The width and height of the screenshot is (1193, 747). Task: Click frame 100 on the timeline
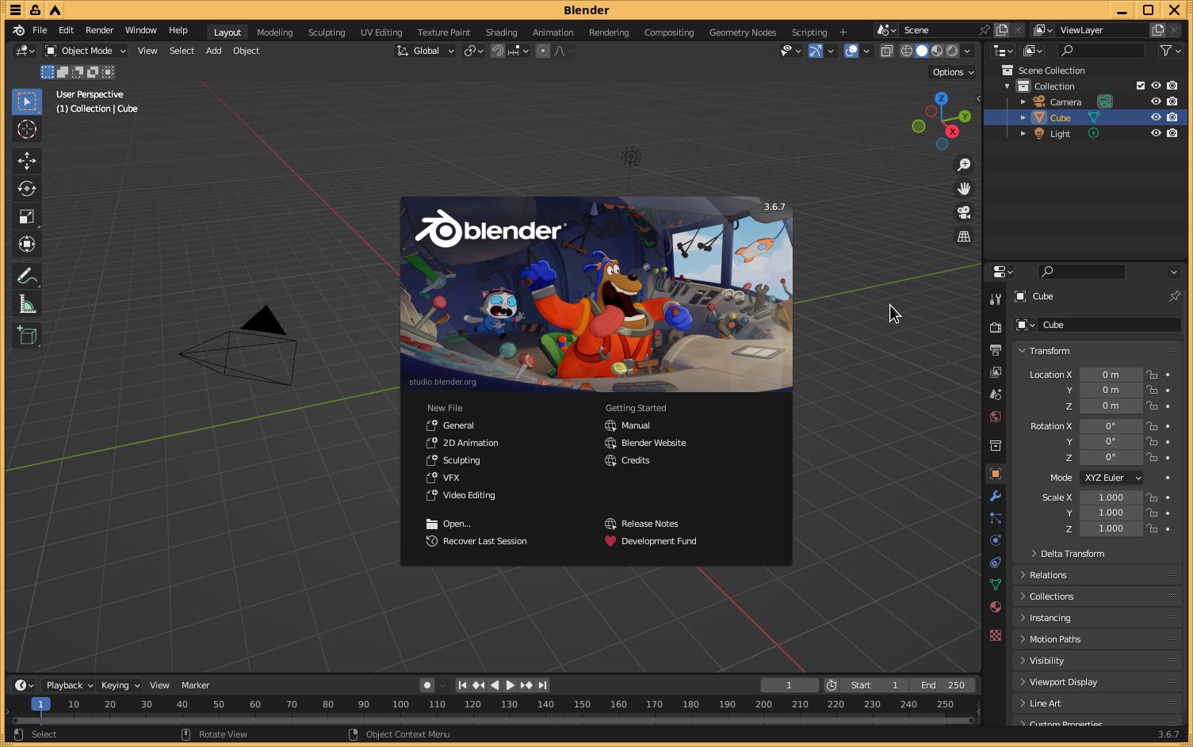(400, 704)
